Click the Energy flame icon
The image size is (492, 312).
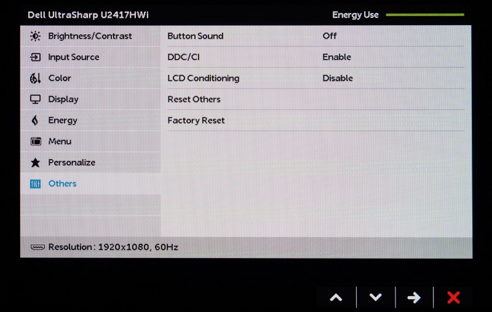click(x=35, y=120)
